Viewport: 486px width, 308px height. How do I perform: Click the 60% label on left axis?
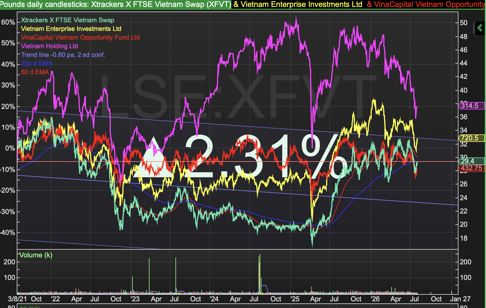coord(8,22)
